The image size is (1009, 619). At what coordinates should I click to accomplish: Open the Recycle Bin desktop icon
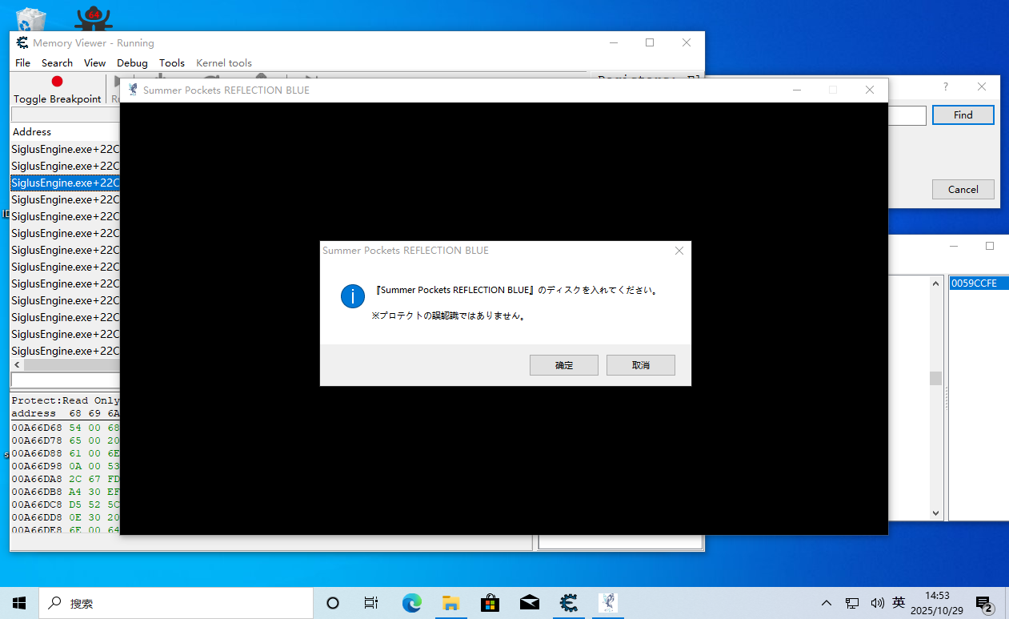[30, 18]
